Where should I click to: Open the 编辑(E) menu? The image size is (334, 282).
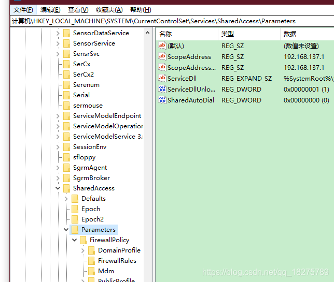pos(50,10)
